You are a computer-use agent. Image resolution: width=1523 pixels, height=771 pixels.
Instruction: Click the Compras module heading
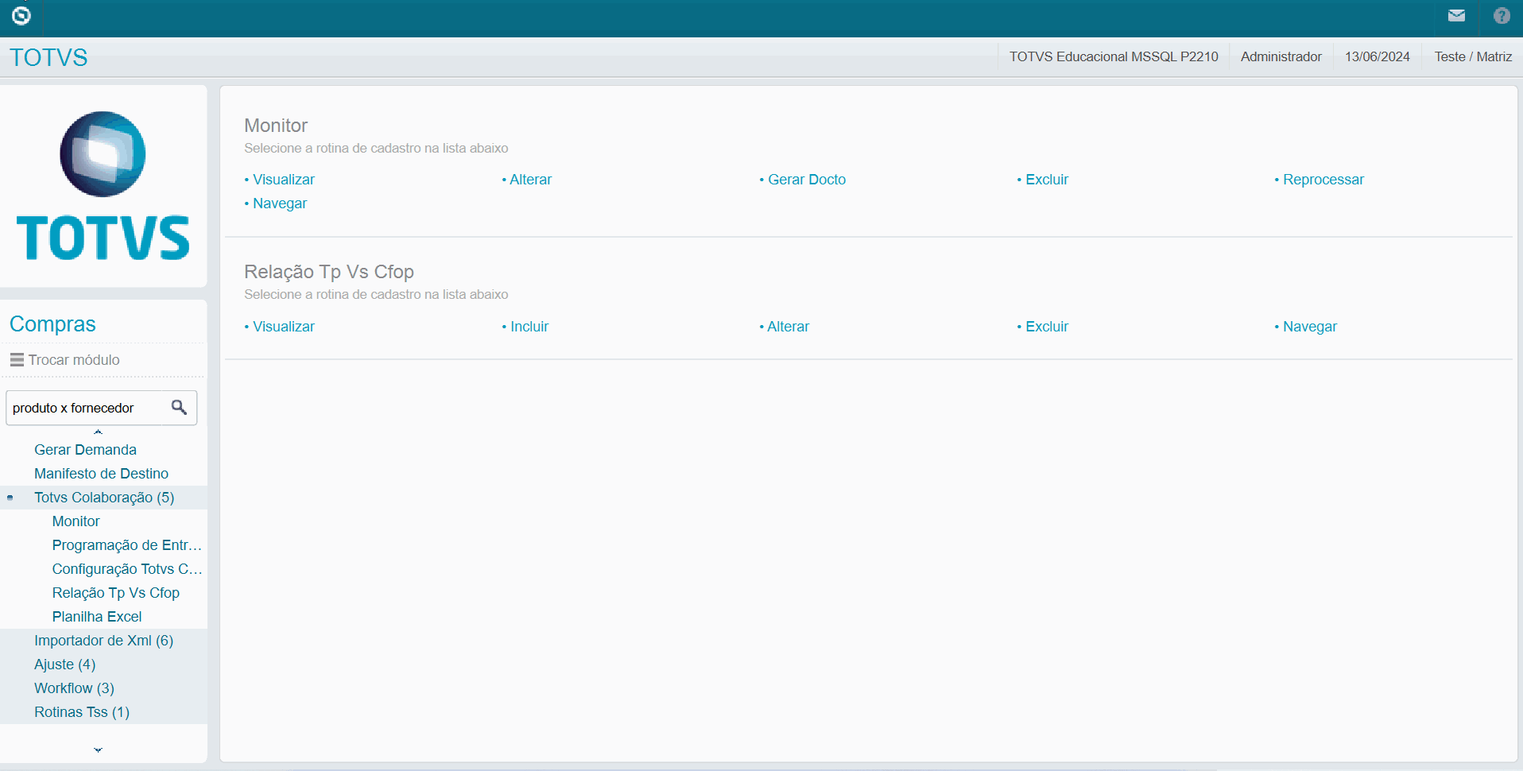click(x=52, y=324)
